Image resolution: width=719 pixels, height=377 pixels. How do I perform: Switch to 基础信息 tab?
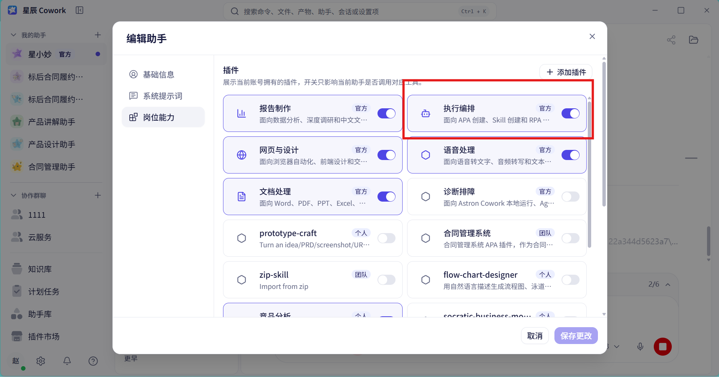pyautogui.click(x=163, y=74)
